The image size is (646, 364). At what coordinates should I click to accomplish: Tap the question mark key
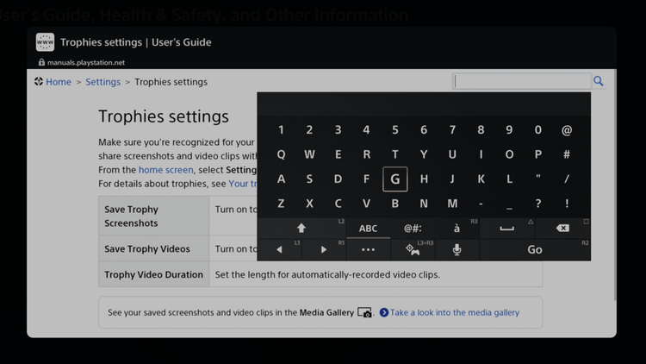click(538, 204)
